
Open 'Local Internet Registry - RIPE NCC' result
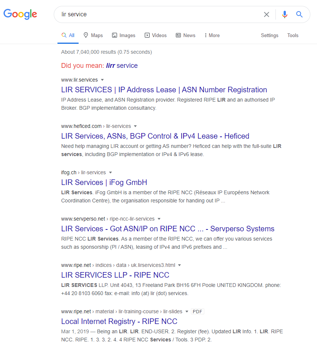click(119, 321)
